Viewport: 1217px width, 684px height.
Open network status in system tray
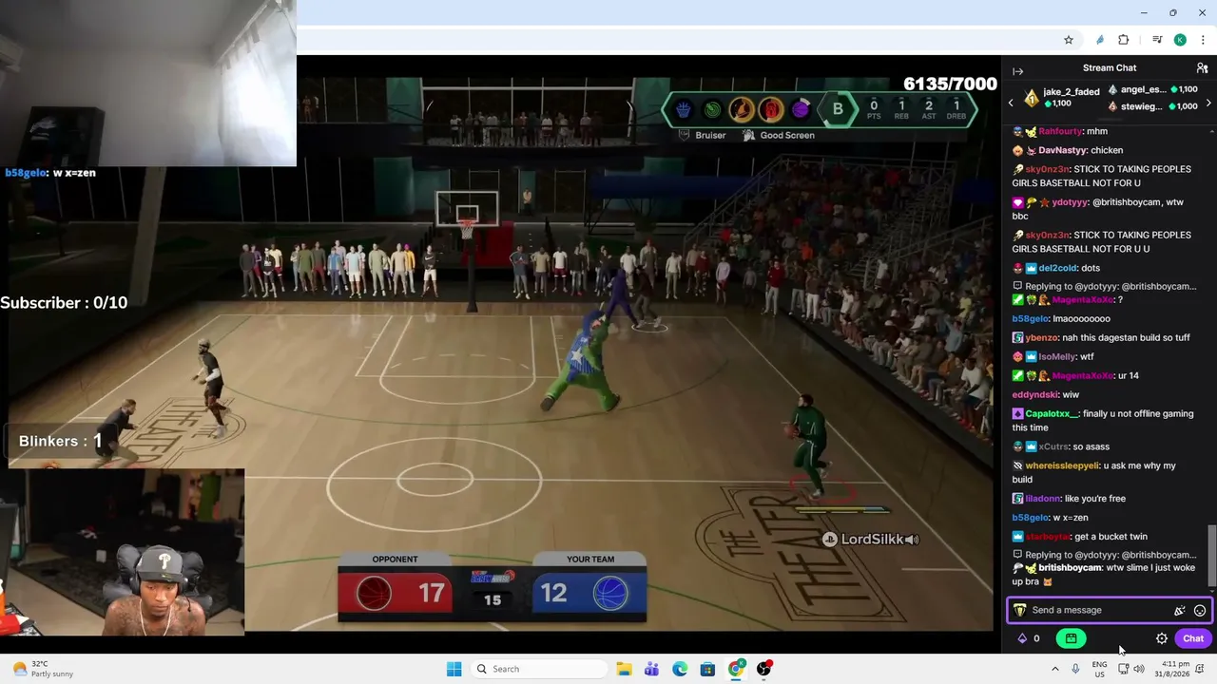tap(1123, 669)
